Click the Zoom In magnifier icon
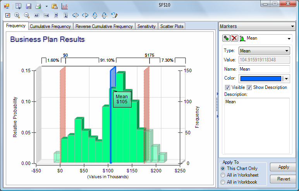299x191 pixels. (17, 16)
